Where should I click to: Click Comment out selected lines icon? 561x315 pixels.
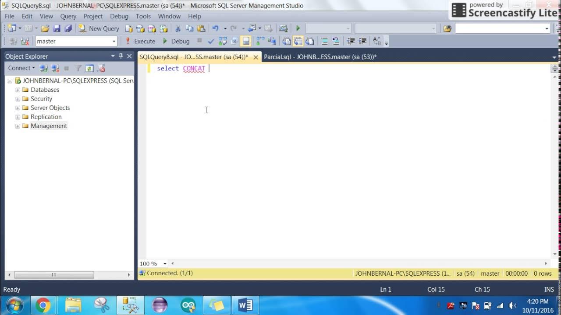pos(324,41)
